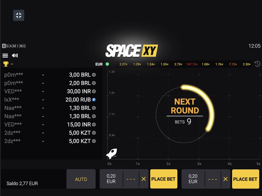Exit fullscreen with the collapse icon
Viewport: 262px width, 196px height.
pos(19,15)
